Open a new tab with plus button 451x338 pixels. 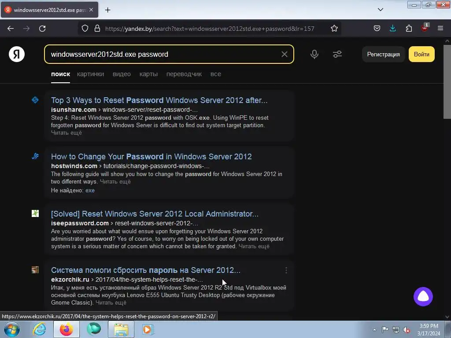point(107,10)
